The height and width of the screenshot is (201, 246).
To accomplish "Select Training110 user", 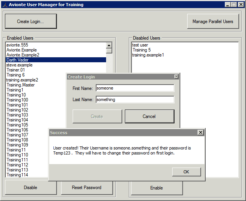I will pos(27,155).
